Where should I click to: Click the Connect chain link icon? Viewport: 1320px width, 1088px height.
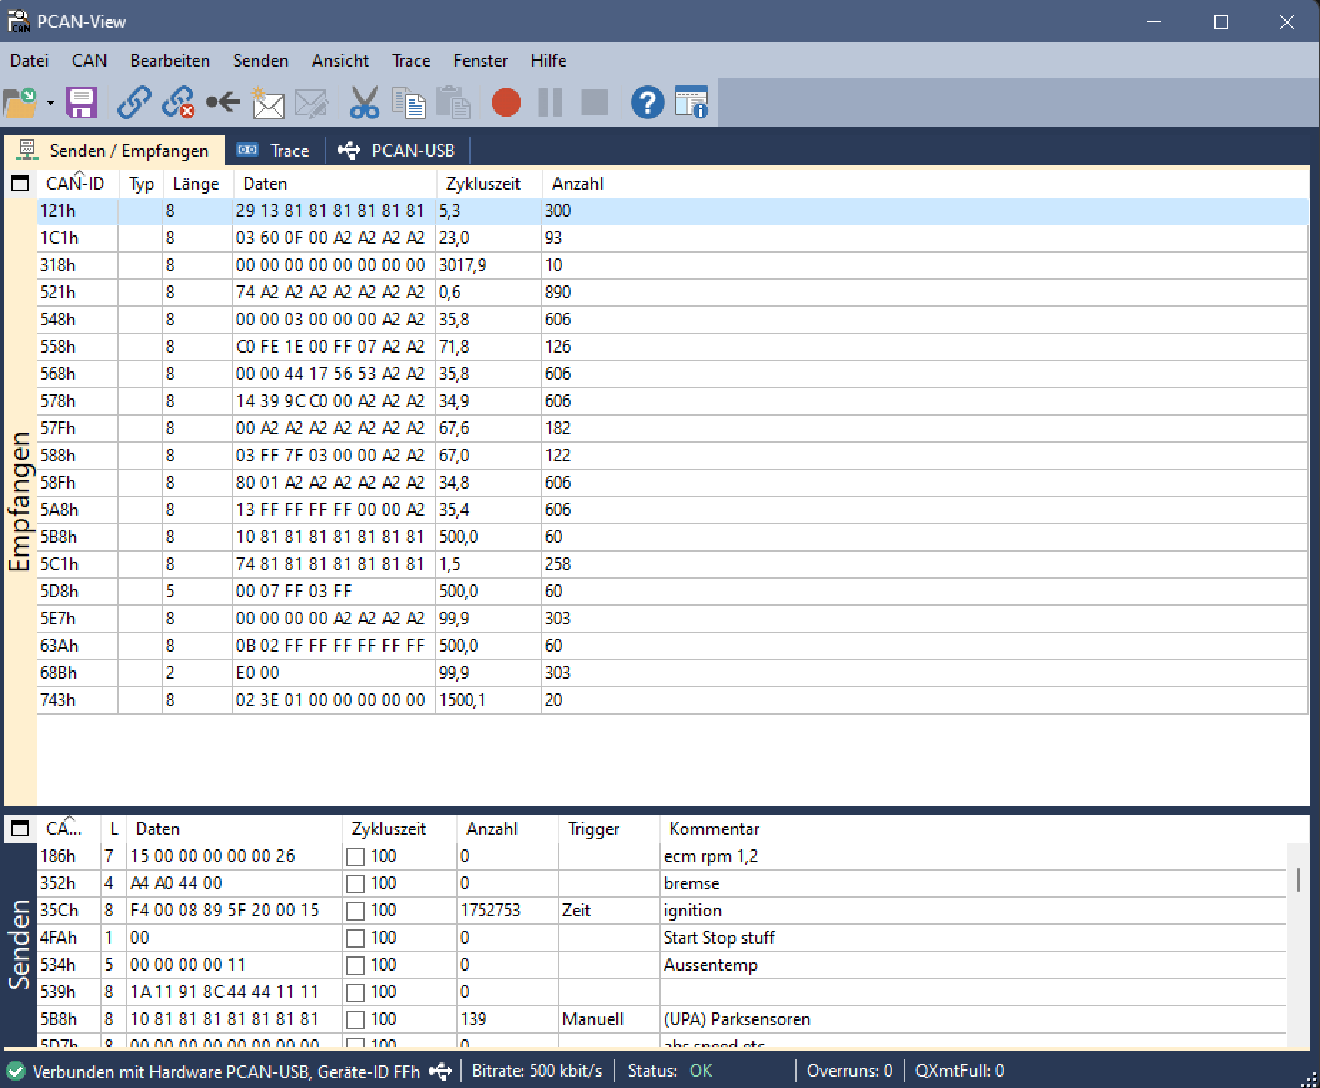click(x=134, y=103)
